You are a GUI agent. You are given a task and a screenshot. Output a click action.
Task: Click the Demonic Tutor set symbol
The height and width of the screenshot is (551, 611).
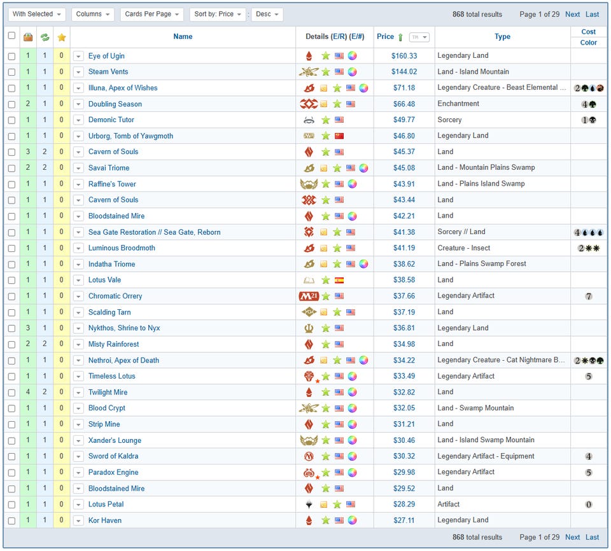click(x=309, y=120)
